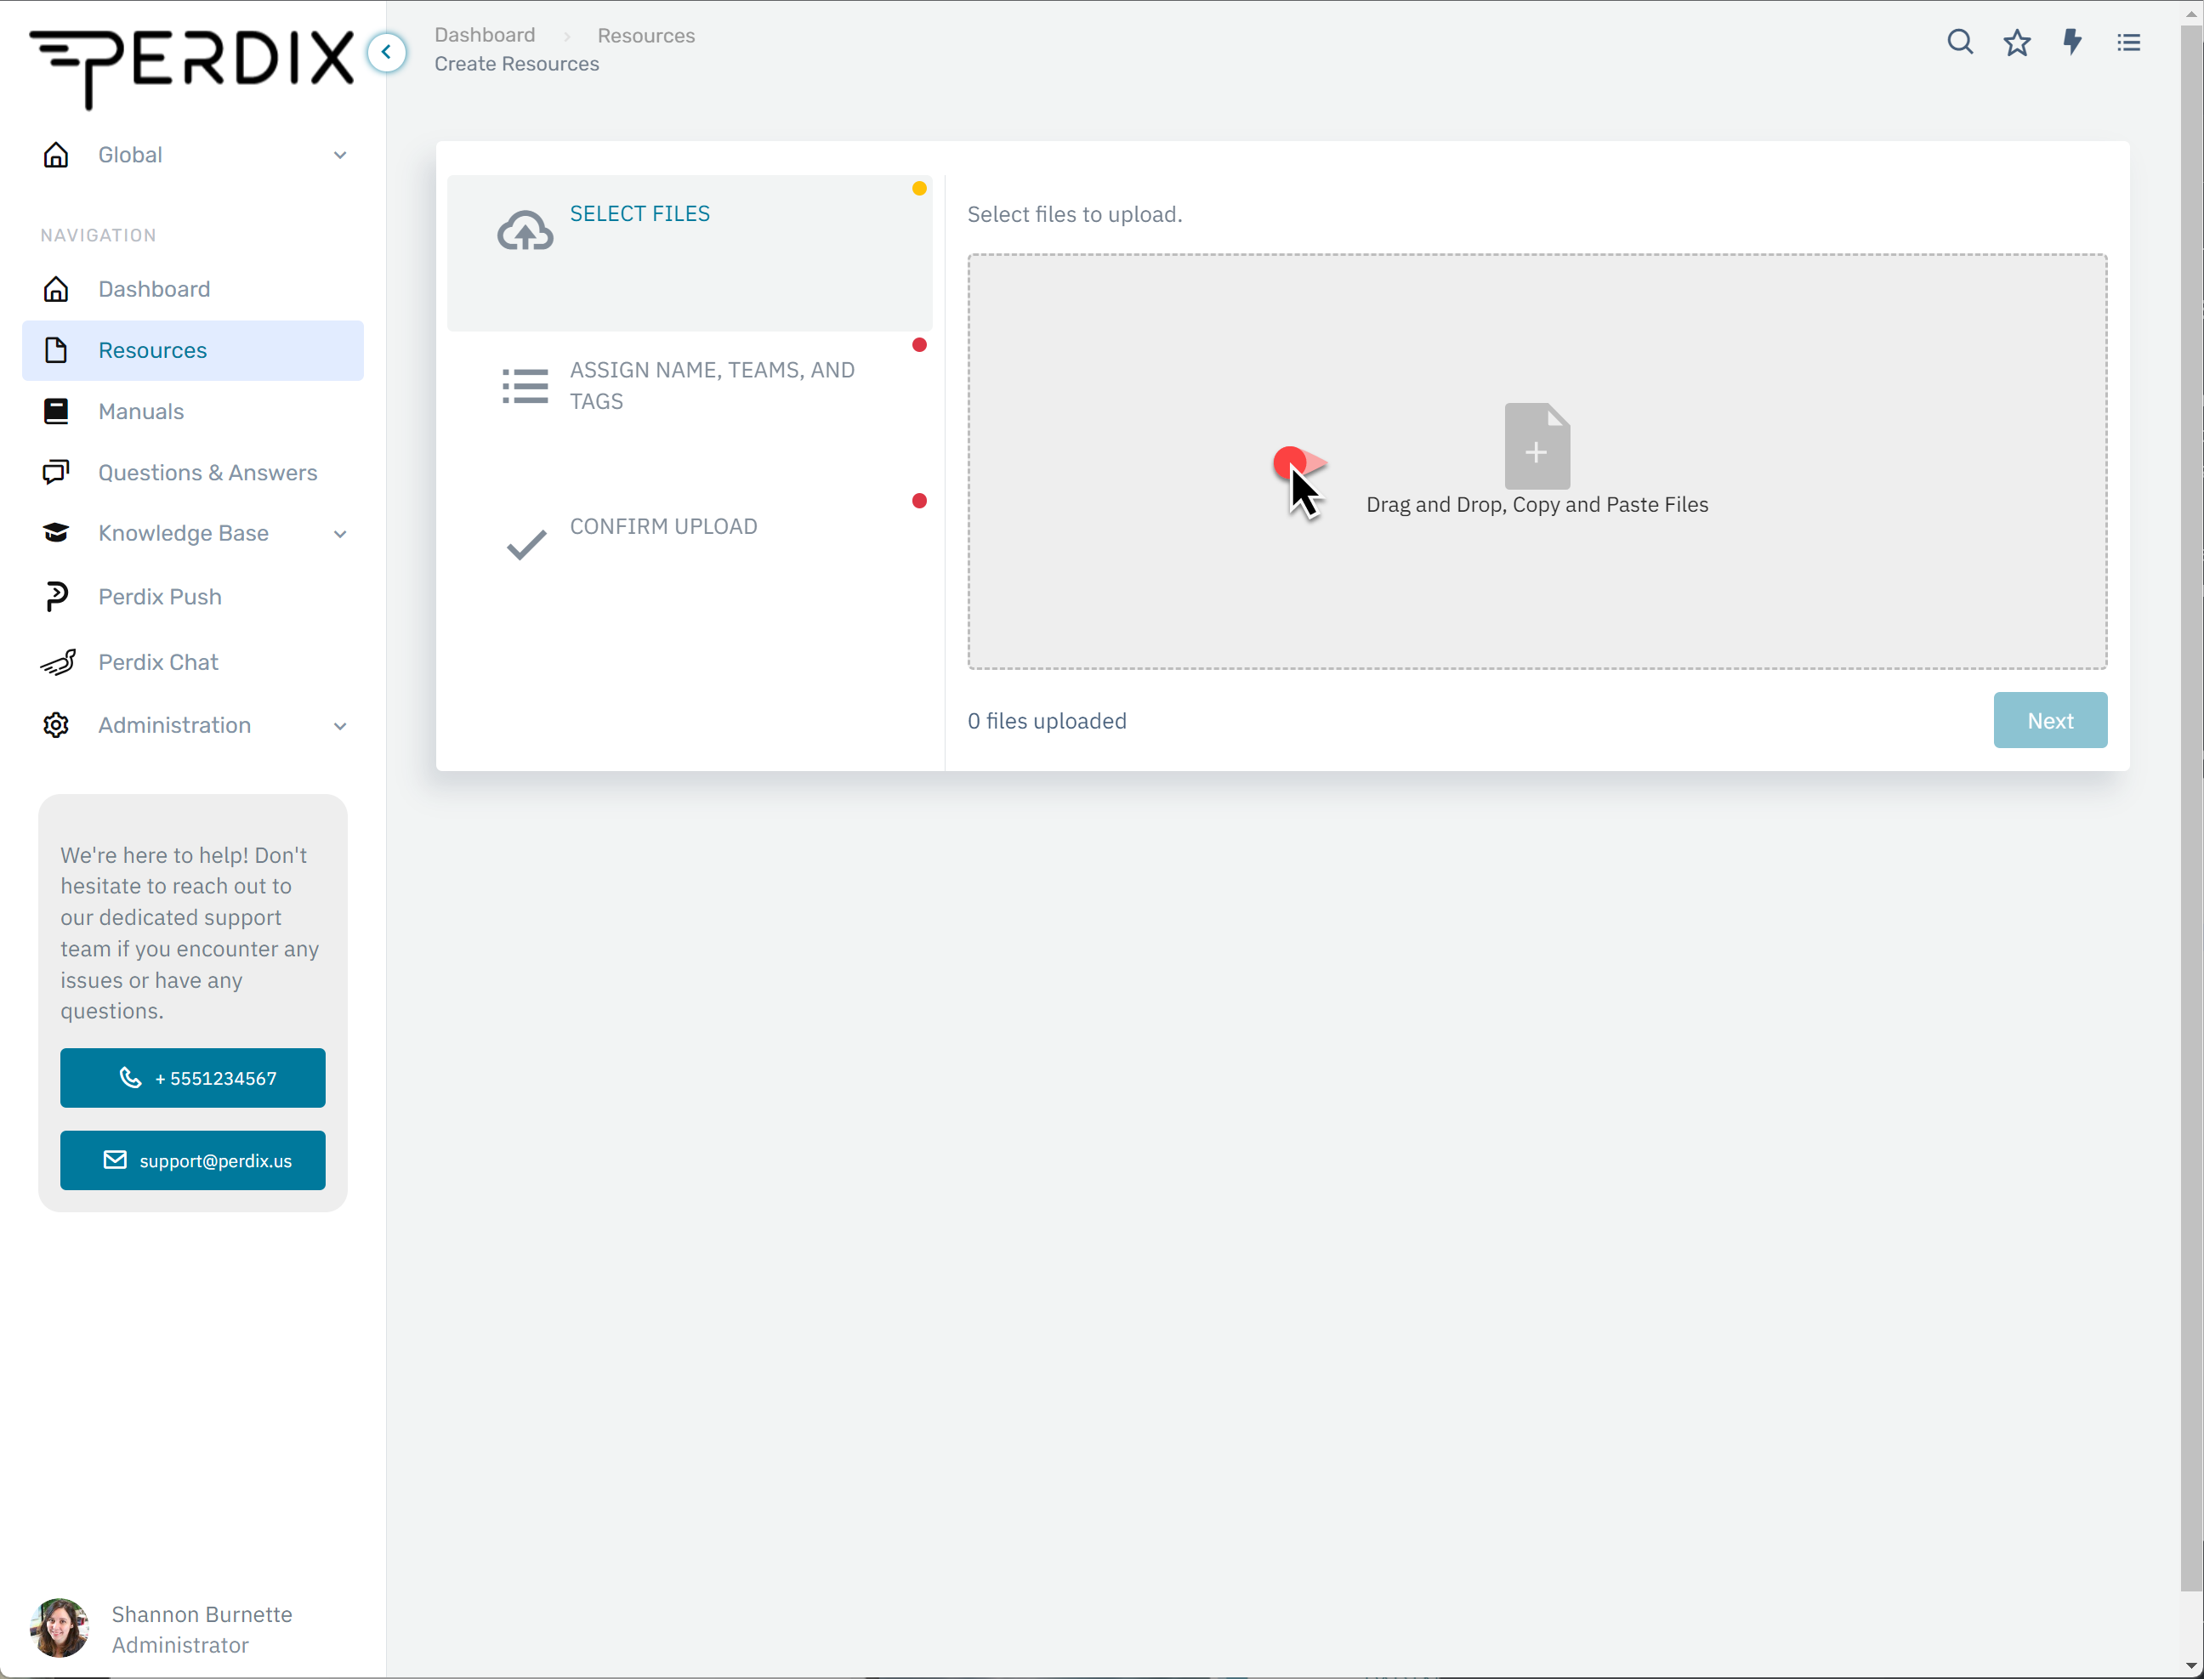The width and height of the screenshot is (2204, 1679).
Task: Open the Dashboard navigation item
Action: 193,289
